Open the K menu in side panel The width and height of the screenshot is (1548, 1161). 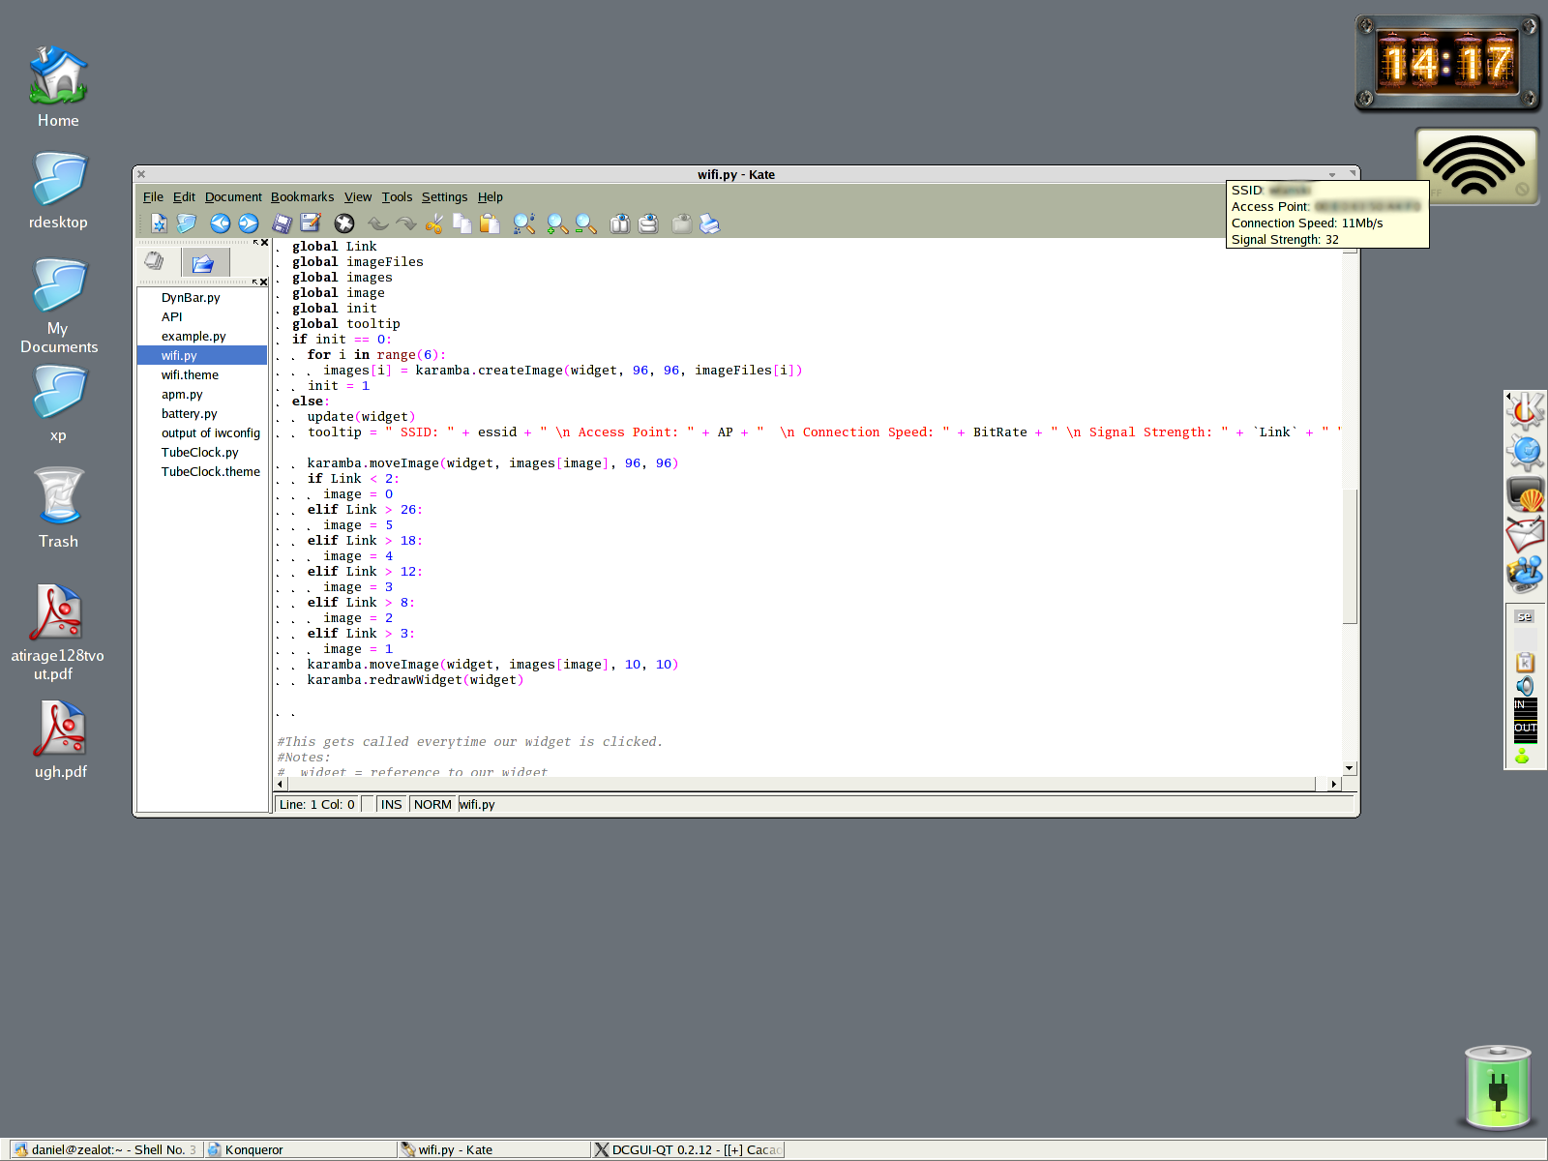1526,411
